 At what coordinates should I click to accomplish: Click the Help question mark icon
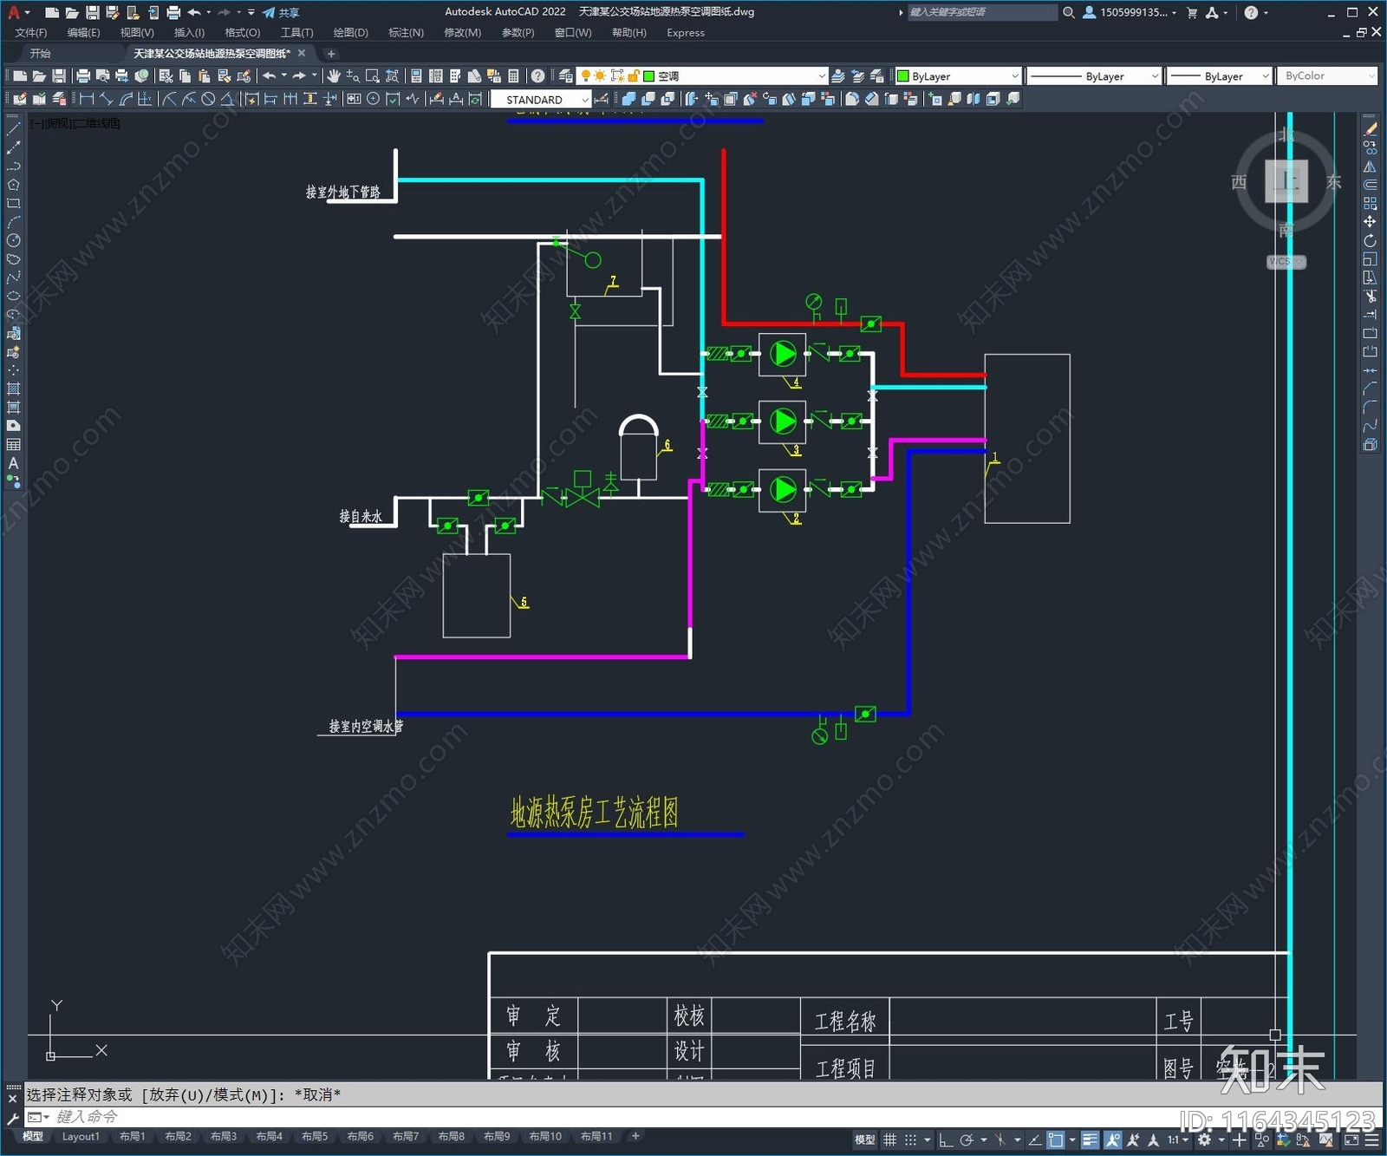(x=537, y=76)
